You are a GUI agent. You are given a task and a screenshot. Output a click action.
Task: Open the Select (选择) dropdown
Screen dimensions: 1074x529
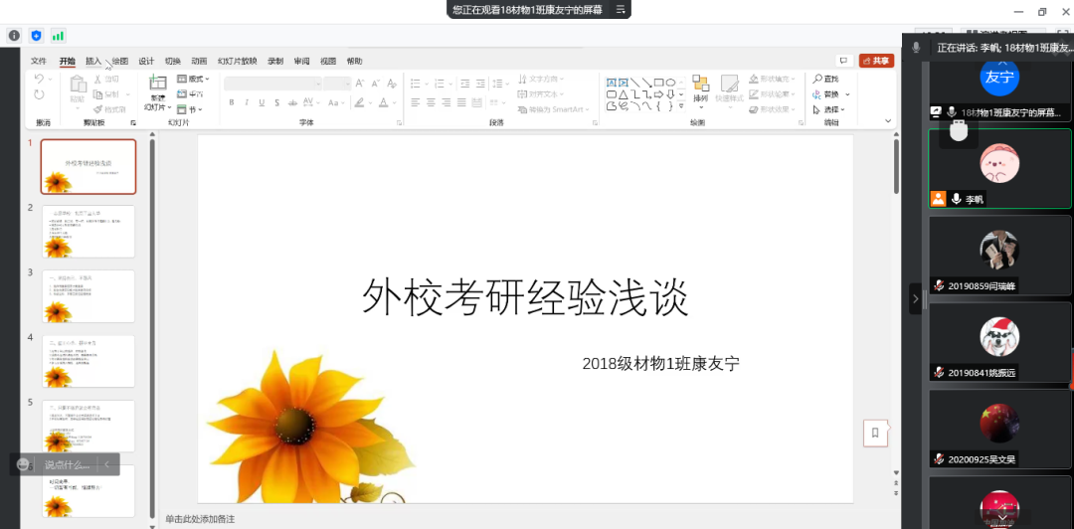click(829, 109)
